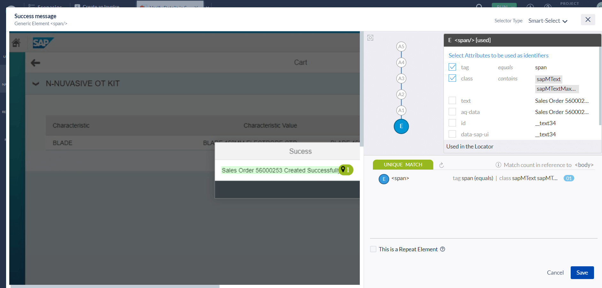Image resolution: width=602 pixels, height=288 pixels.
Task: Click the refresh match count icon
Action: [x=442, y=165]
